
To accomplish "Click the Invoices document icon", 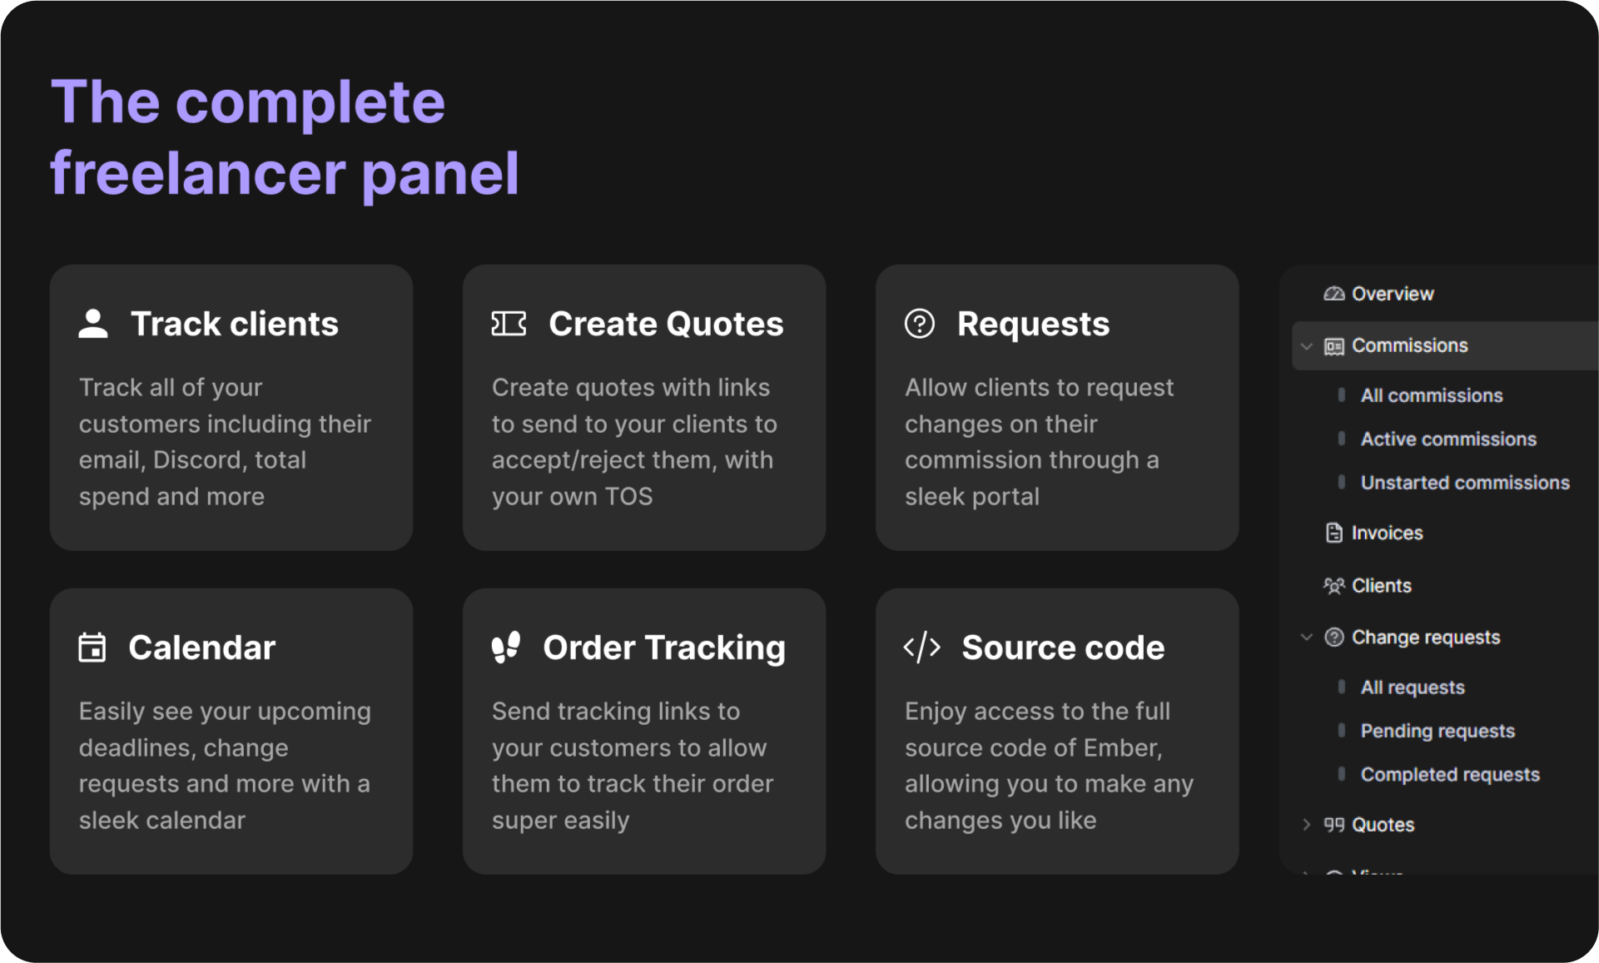I will point(1333,533).
